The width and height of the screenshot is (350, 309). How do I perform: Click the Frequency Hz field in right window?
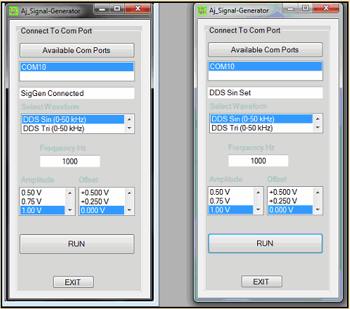[259, 161]
